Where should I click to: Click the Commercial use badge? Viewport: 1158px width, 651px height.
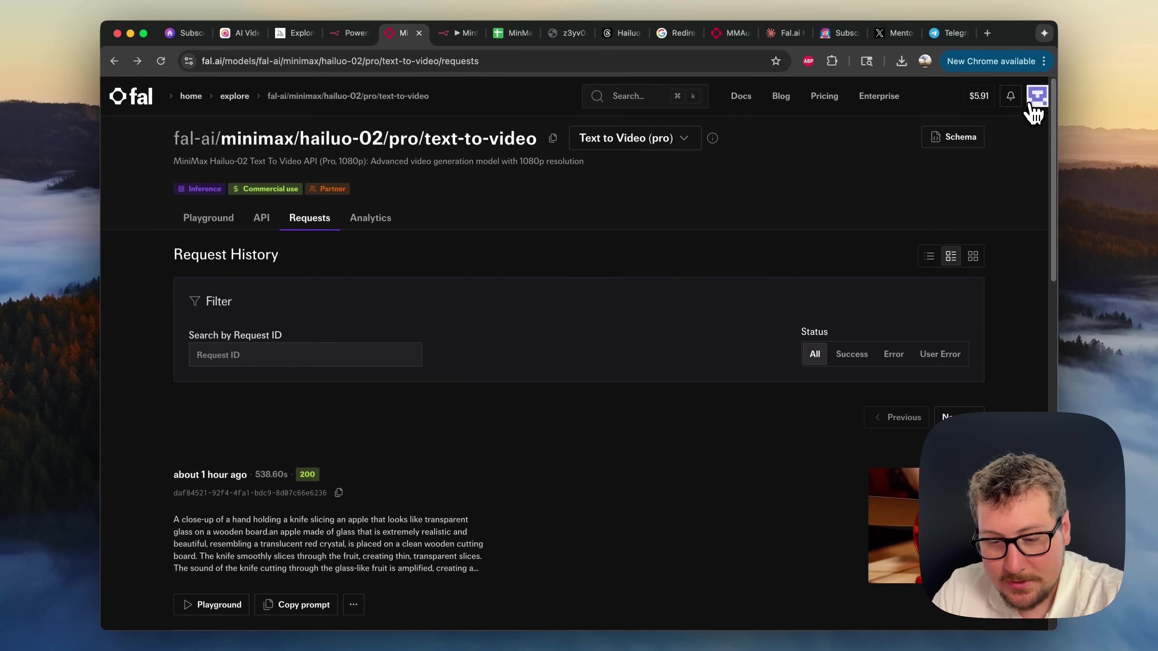[x=265, y=189]
